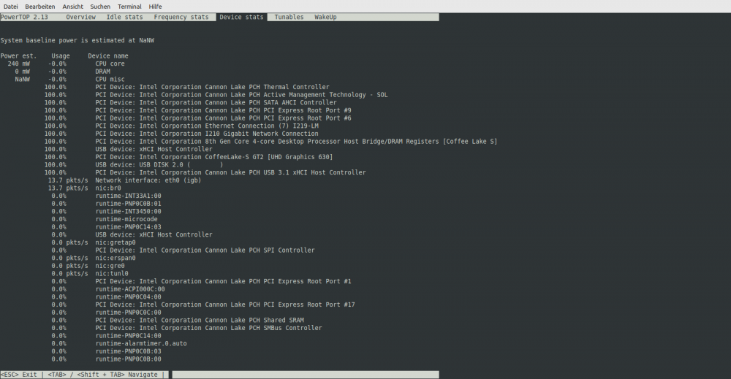Select the runtime-microcode row
The height and width of the screenshot is (379, 731).
click(105, 219)
